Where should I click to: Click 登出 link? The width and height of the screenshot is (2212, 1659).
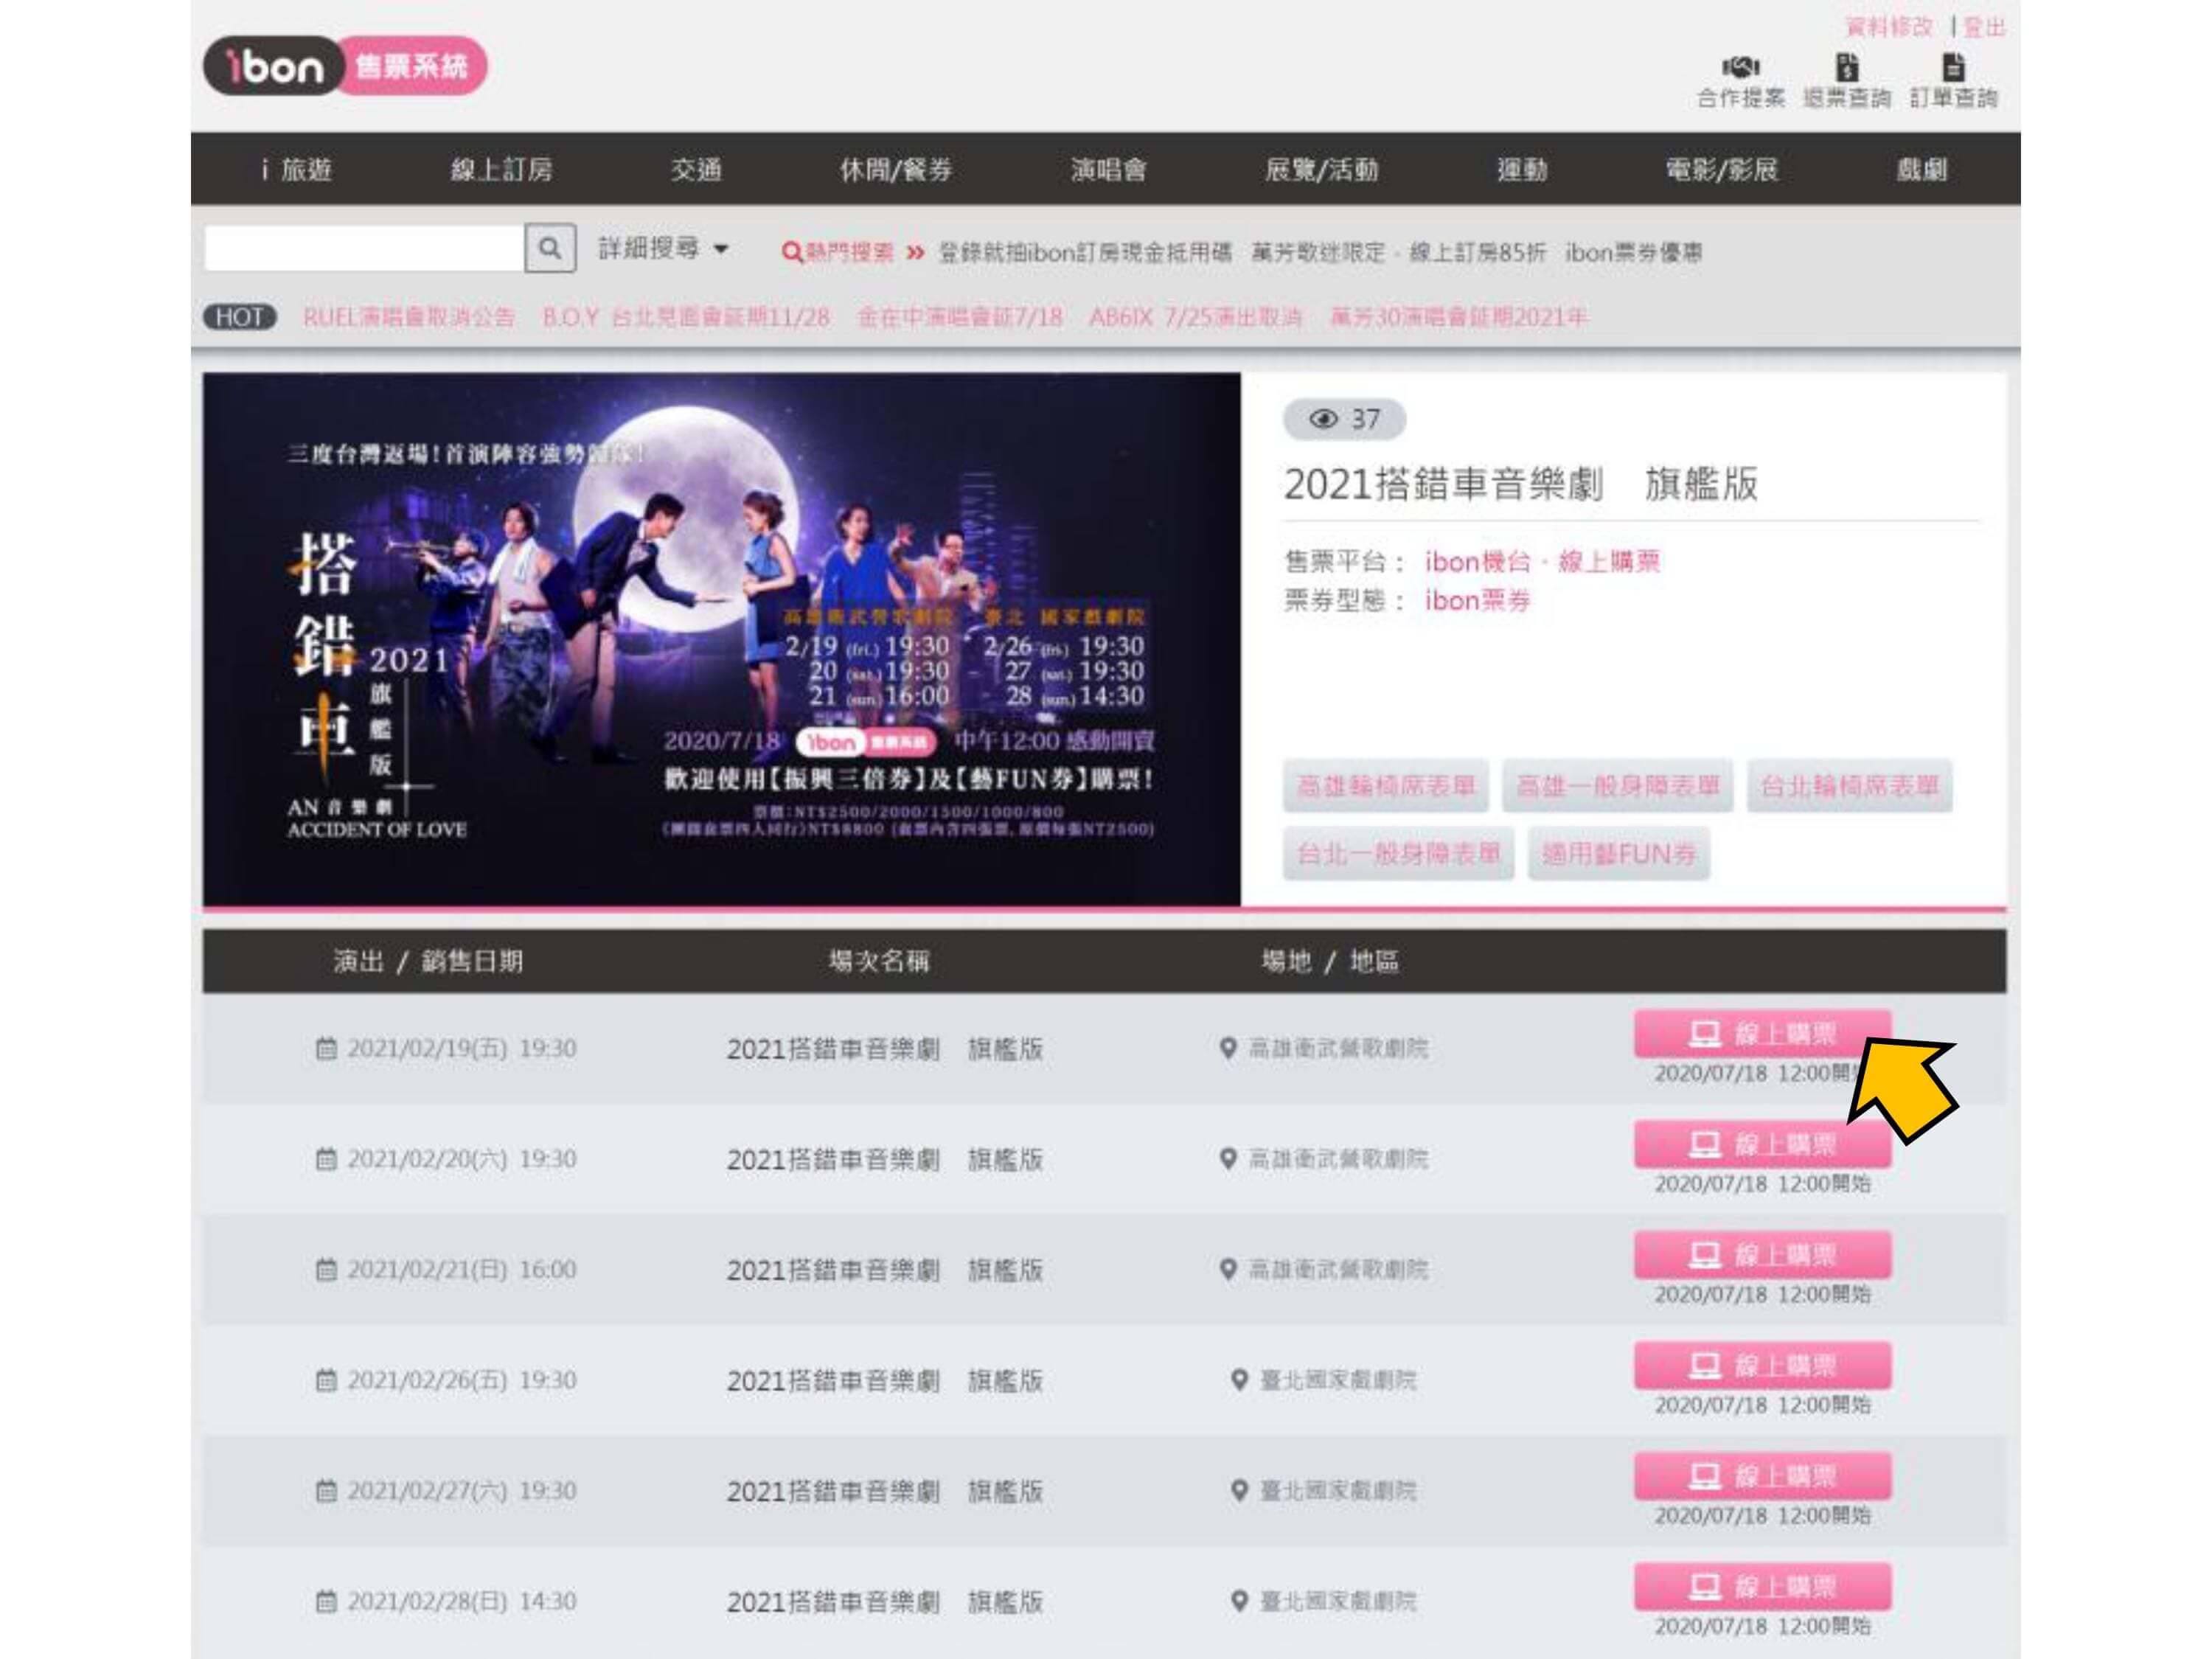pyautogui.click(x=1984, y=27)
